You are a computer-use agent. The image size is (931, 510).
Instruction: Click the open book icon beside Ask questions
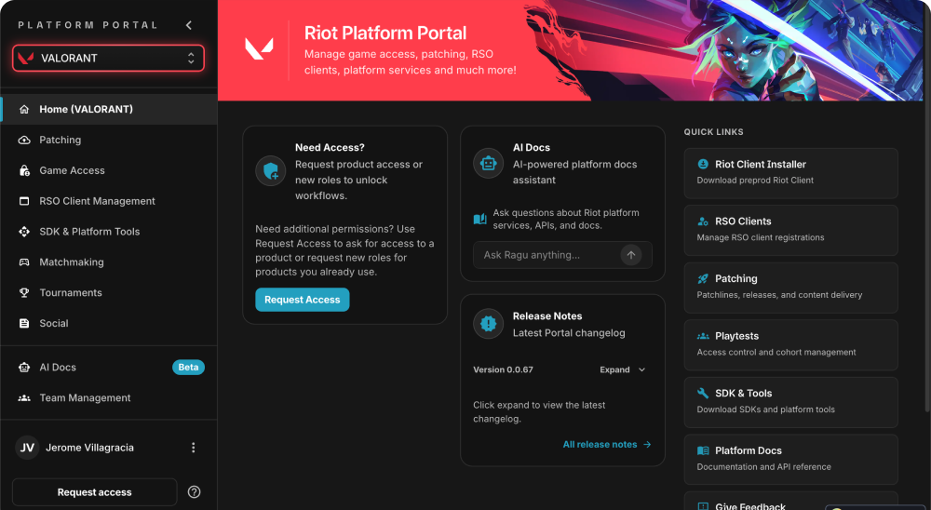pos(479,219)
